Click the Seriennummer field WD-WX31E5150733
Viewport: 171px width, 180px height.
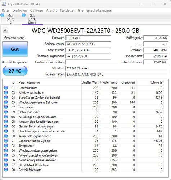coord(88,44)
